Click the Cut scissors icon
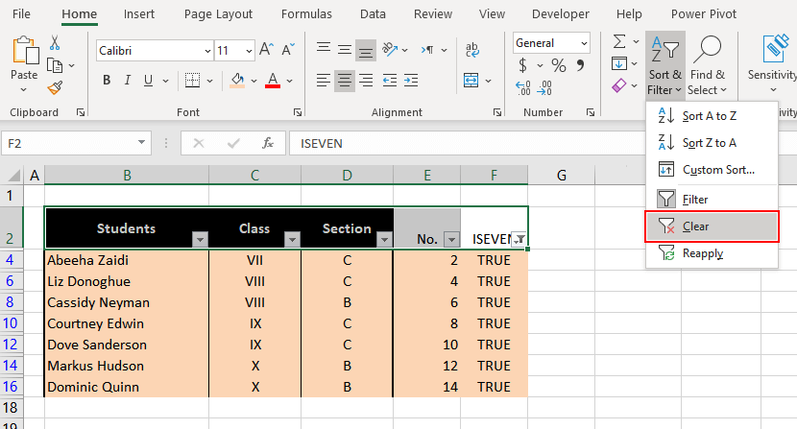 55,42
